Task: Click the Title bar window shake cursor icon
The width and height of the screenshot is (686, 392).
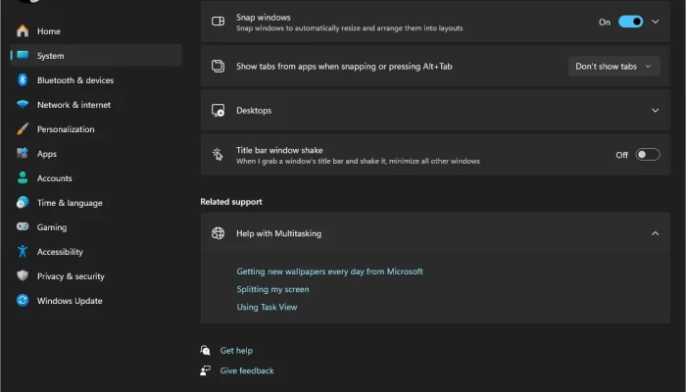Action: coord(218,155)
